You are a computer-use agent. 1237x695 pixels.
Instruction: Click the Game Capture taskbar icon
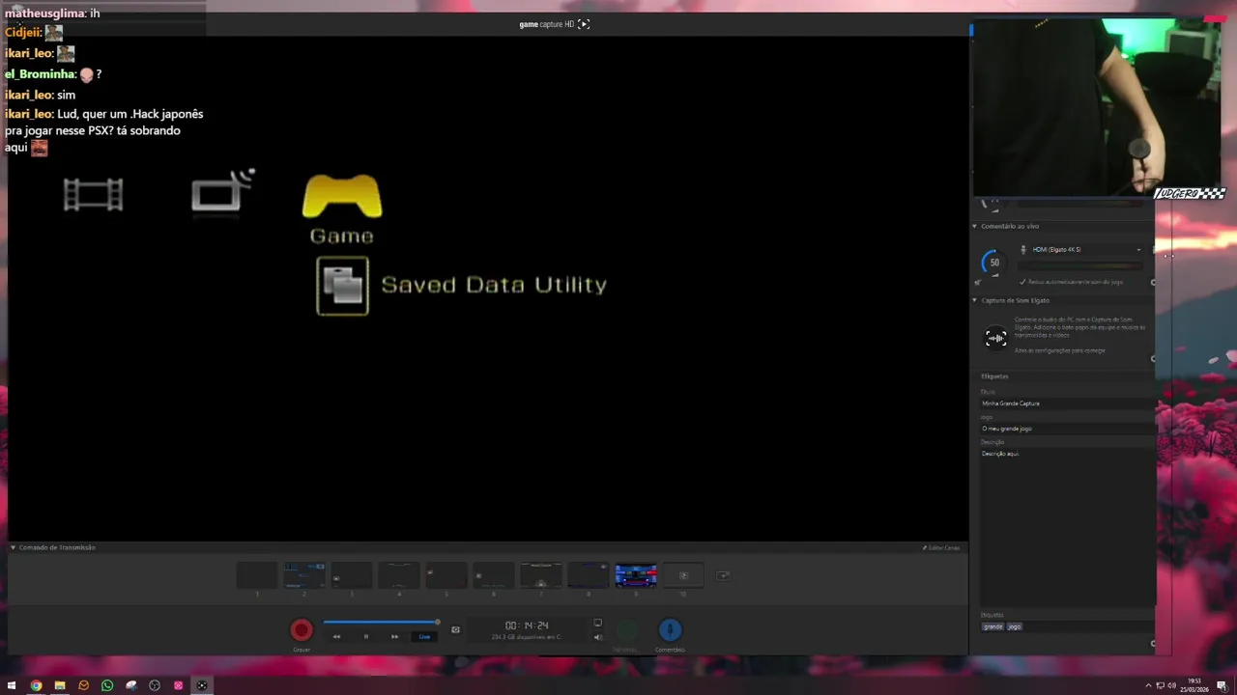pyautogui.click(x=202, y=685)
